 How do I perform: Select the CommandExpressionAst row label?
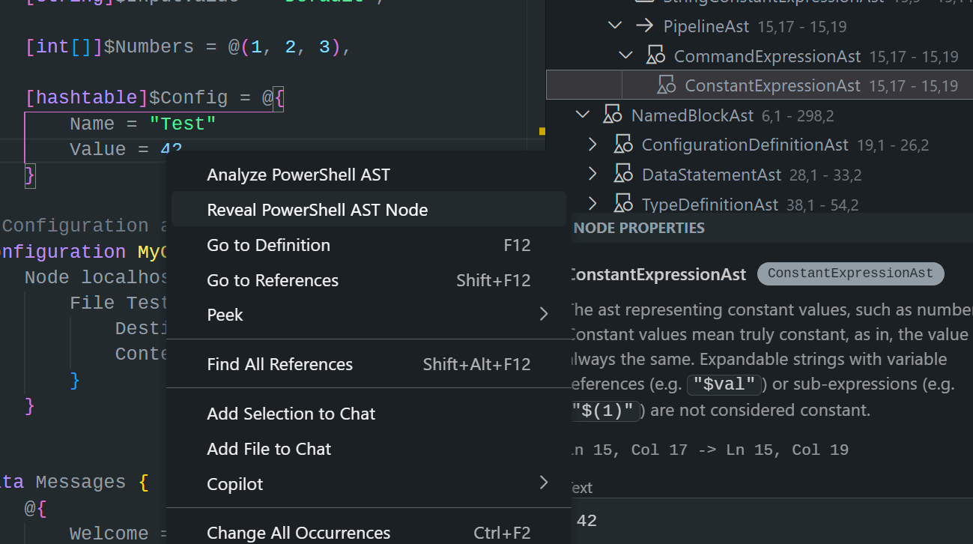point(768,56)
